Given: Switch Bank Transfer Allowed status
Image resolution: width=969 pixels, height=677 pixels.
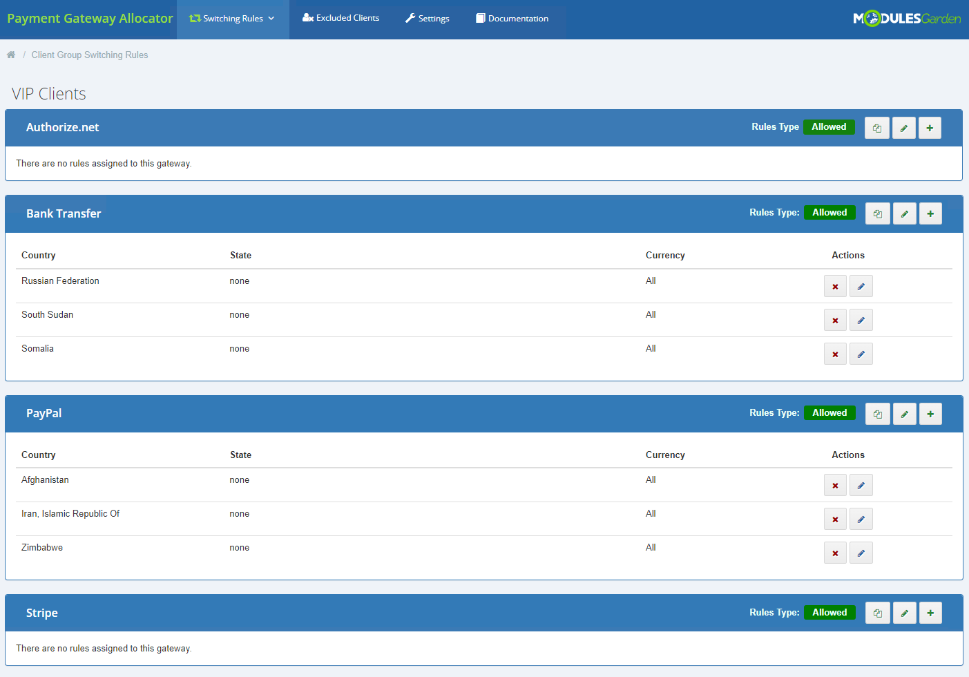Looking at the screenshot, I should pyautogui.click(x=829, y=212).
